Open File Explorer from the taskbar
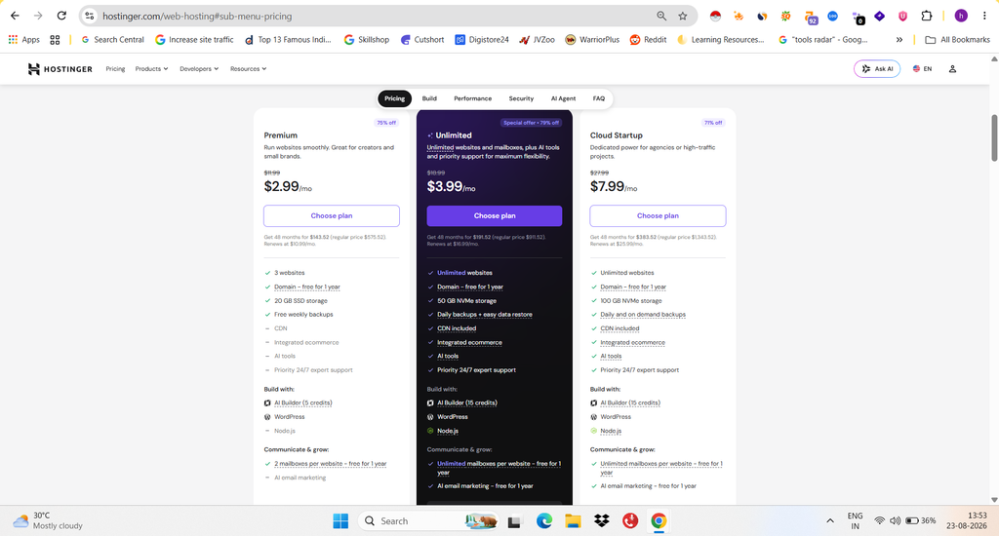 click(573, 520)
